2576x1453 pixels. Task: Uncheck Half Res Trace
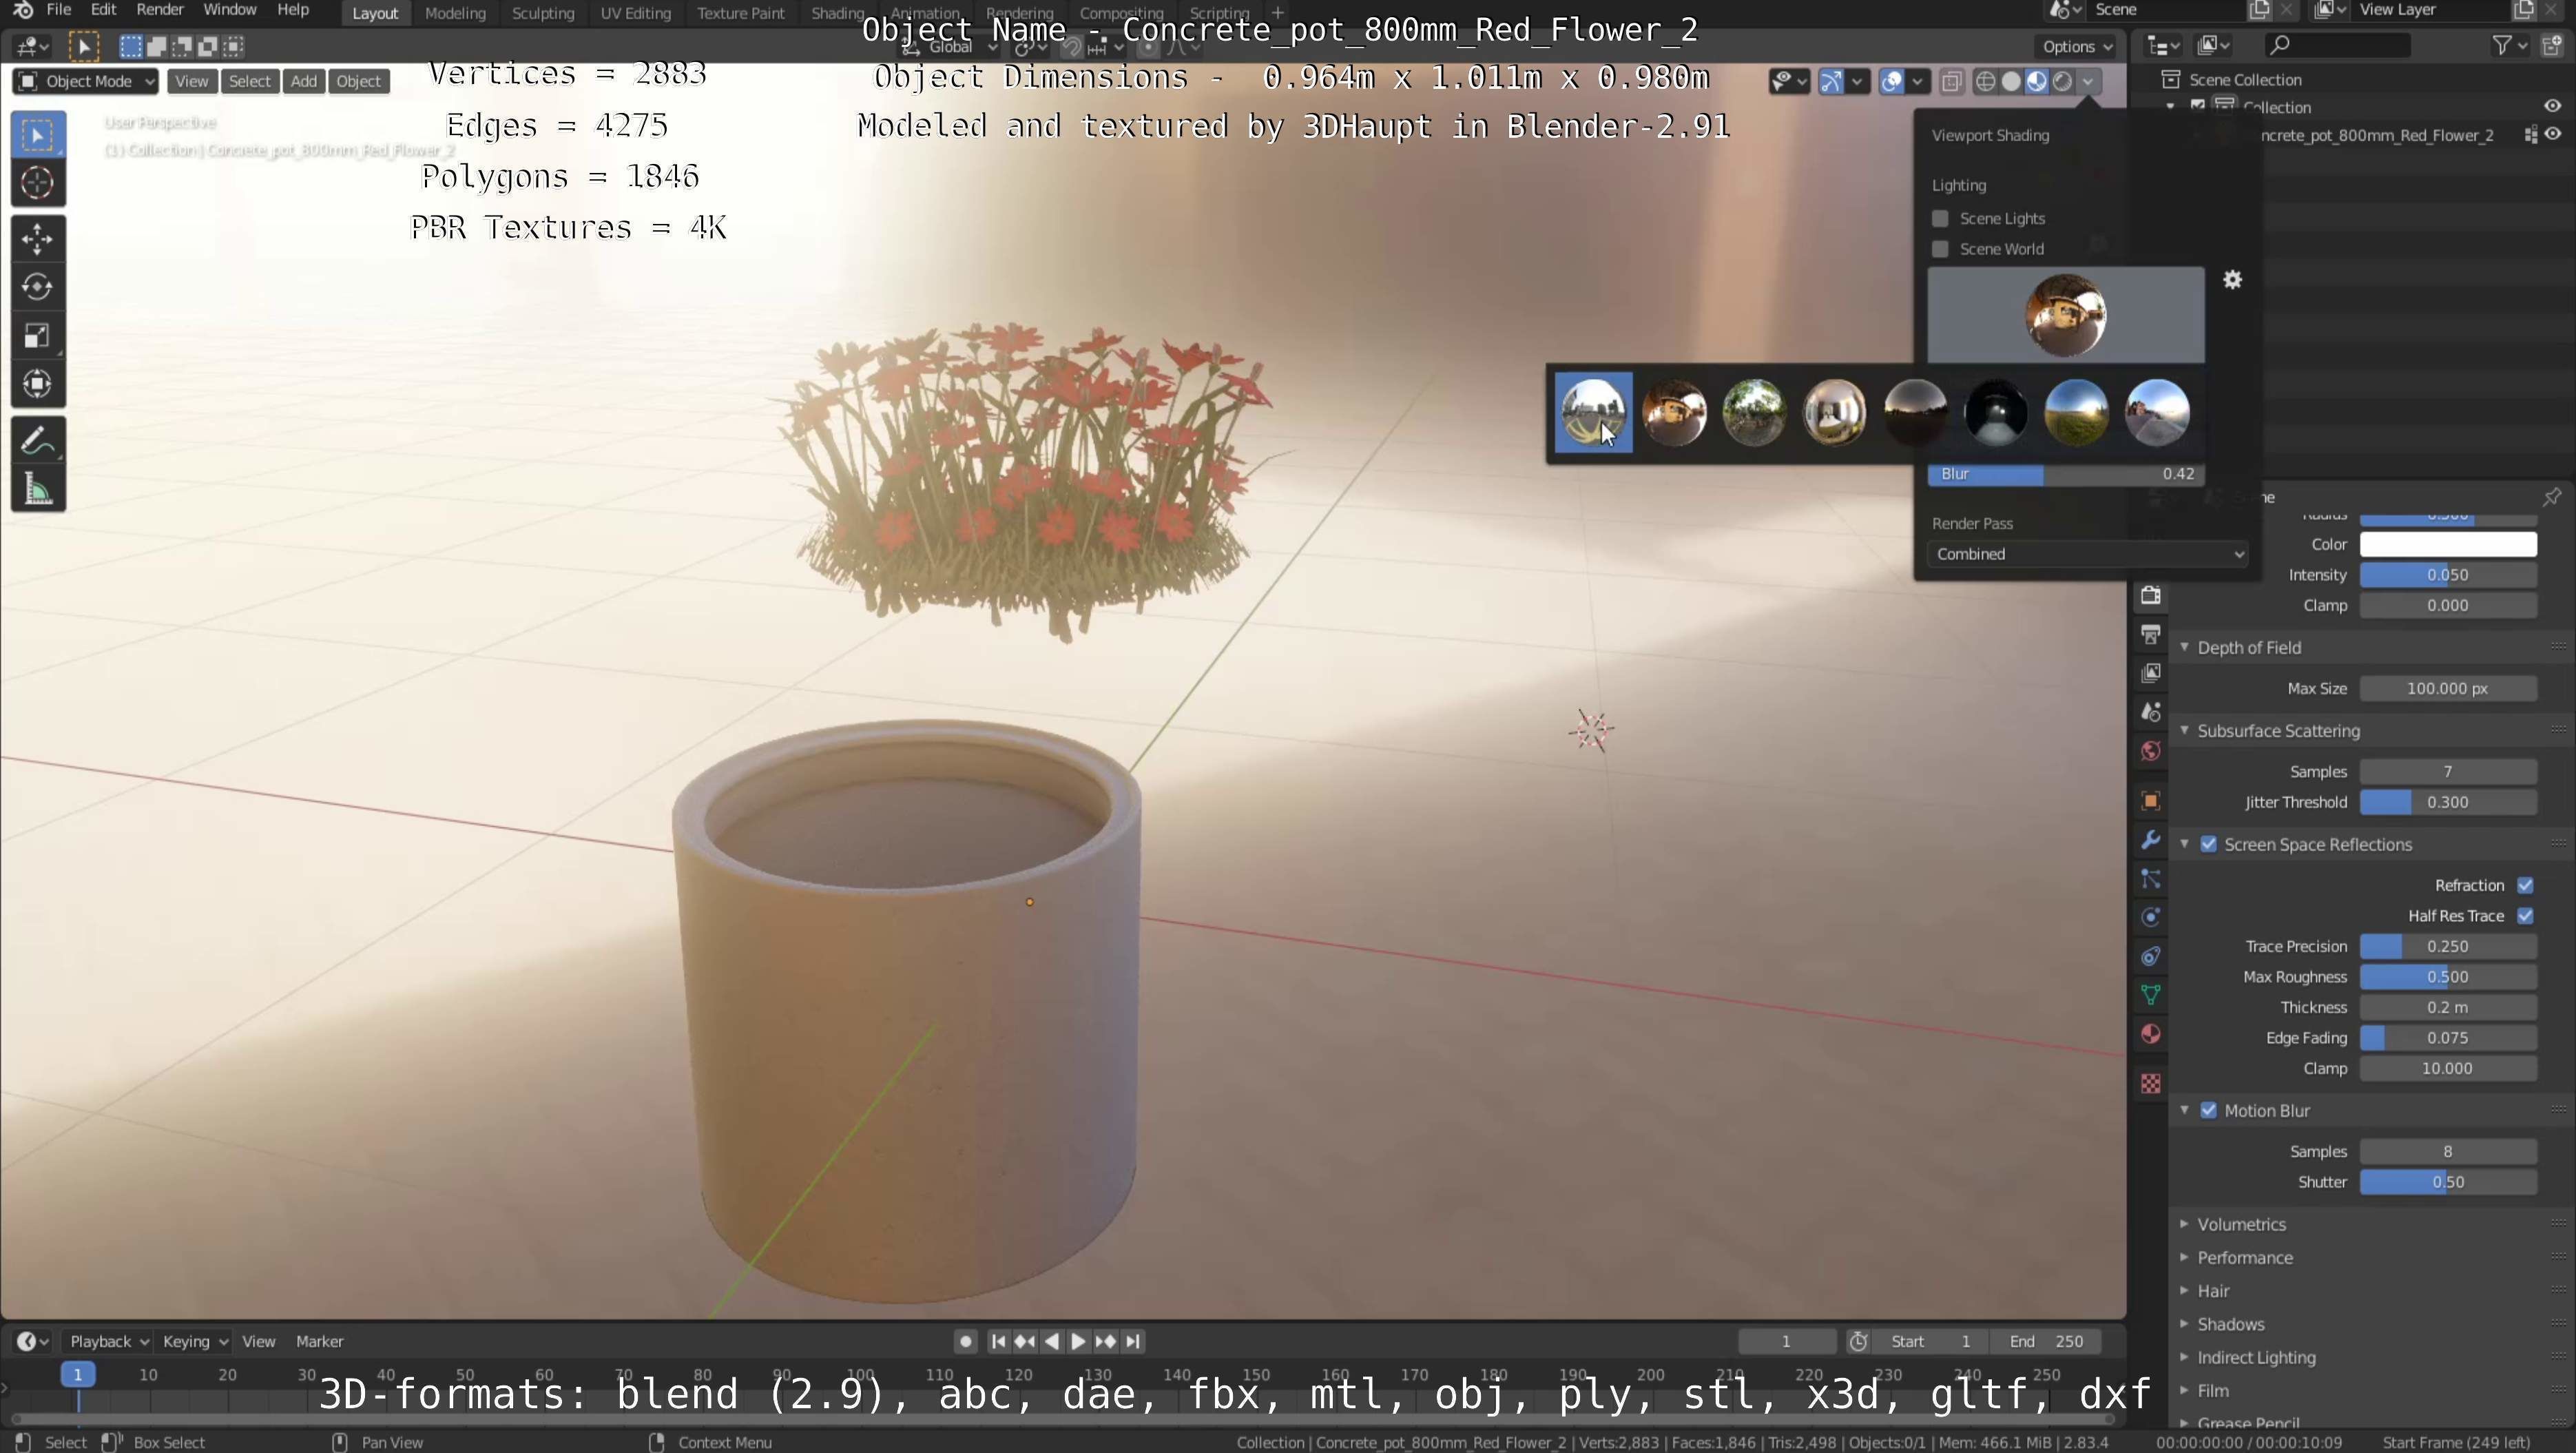click(x=2525, y=916)
